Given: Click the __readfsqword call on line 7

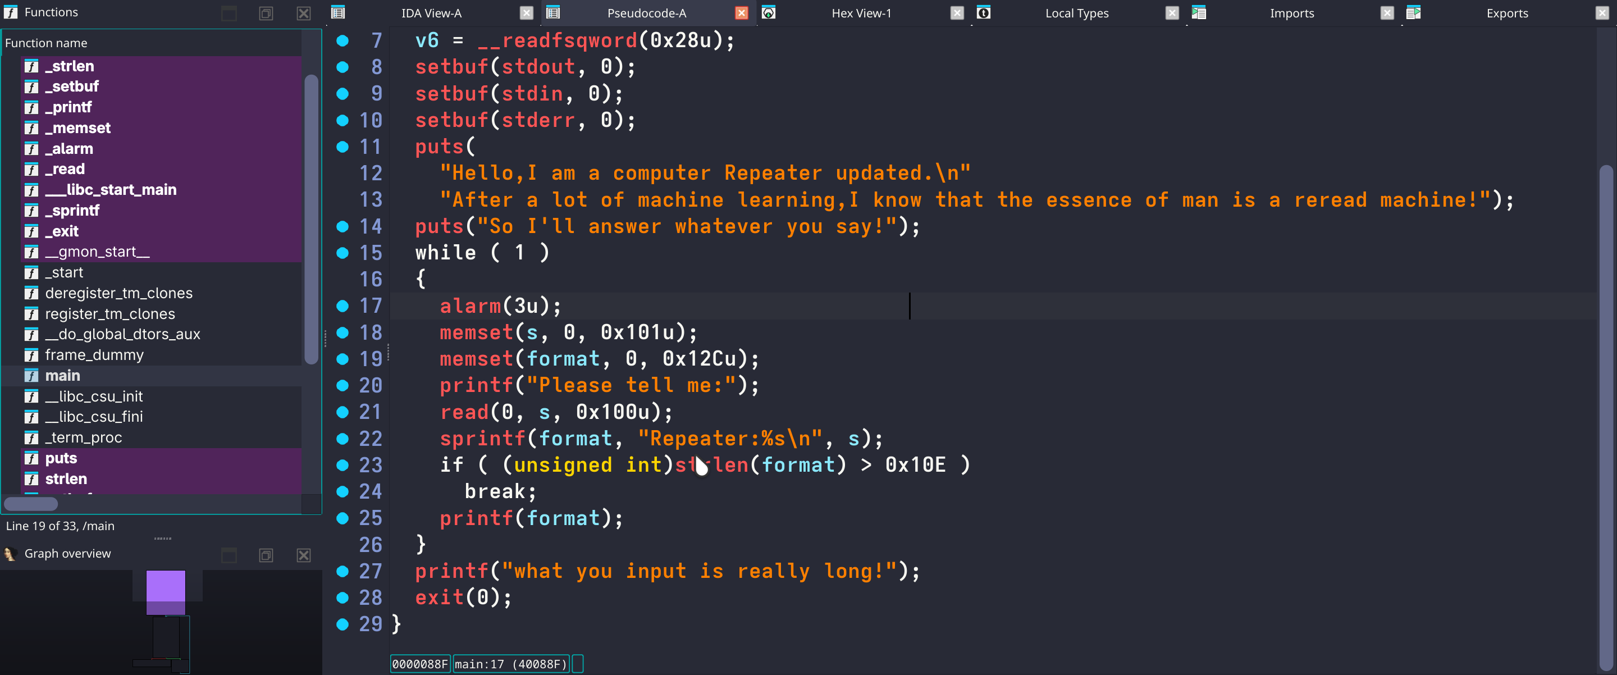Looking at the screenshot, I should click(558, 41).
